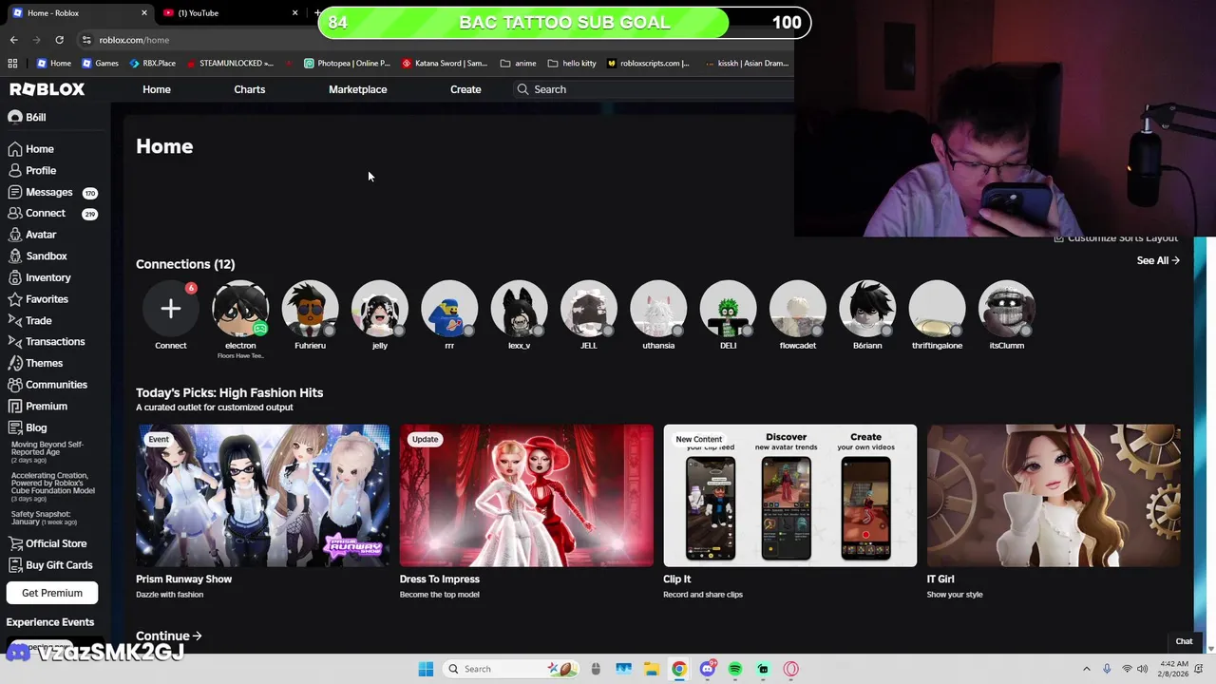This screenshot has width=1216, height=684.
Task: Open the Chrome apps grid icon in the bookmarks bar
Action: [x=12, y=64]
